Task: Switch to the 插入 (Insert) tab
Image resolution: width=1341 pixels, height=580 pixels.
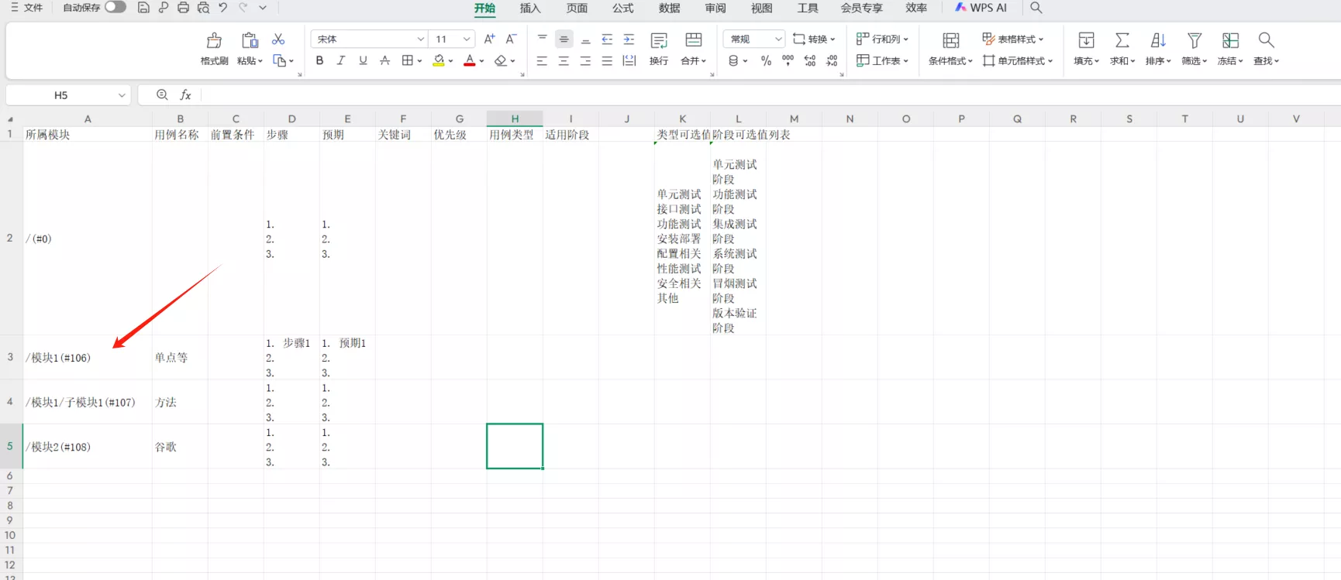Action: coord(530,8)
